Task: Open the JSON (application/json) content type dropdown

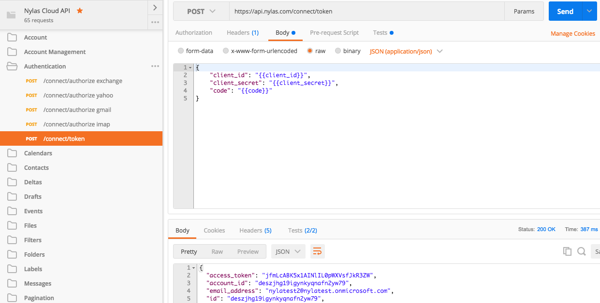Action: tap(406, 51)
